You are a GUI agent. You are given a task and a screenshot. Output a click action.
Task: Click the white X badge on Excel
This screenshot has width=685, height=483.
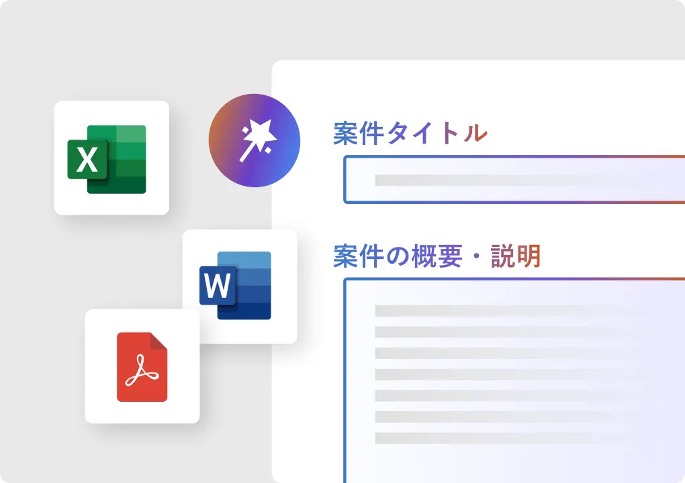click(x=87, y=160)
